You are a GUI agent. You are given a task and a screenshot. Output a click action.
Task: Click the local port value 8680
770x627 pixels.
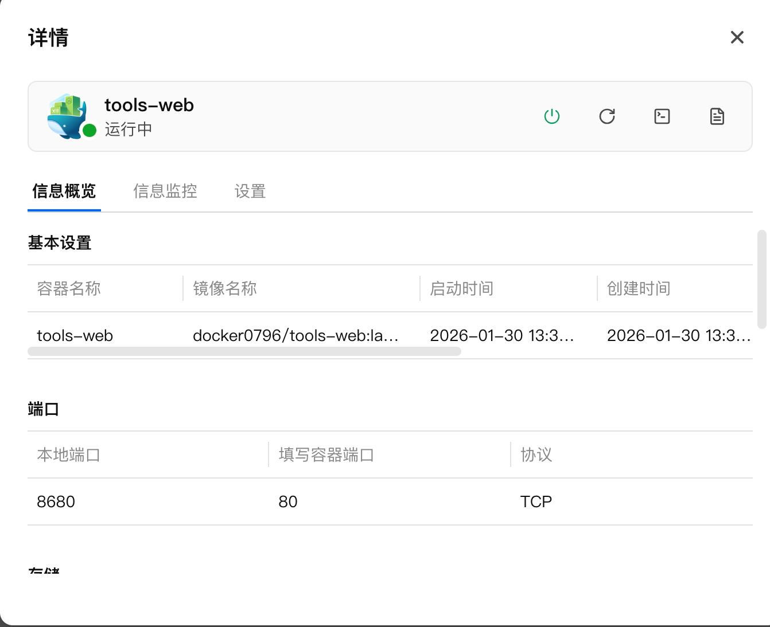point(56,501)
